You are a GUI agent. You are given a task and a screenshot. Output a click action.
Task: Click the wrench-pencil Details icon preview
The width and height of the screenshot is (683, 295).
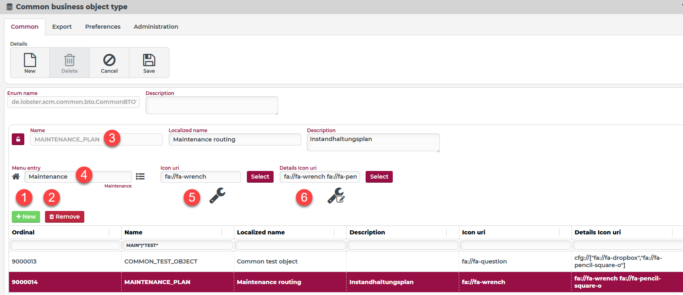coord(336,196)
